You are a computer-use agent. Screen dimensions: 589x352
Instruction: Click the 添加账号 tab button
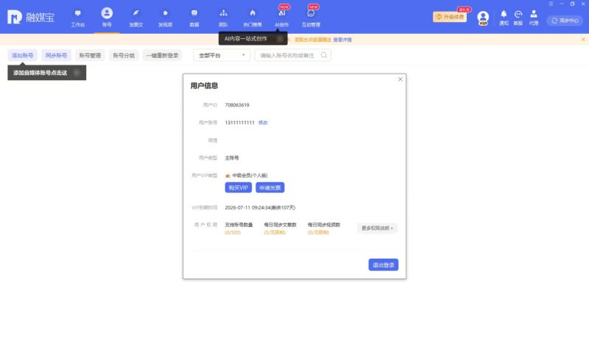23,55
